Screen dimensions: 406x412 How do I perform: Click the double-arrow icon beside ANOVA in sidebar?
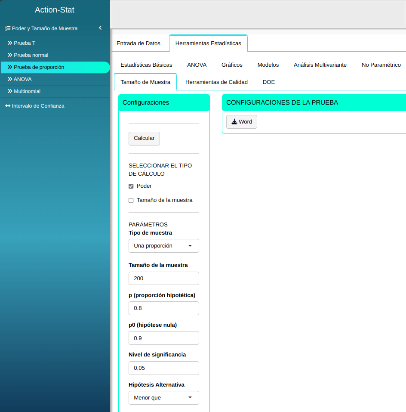click(10, 79)
